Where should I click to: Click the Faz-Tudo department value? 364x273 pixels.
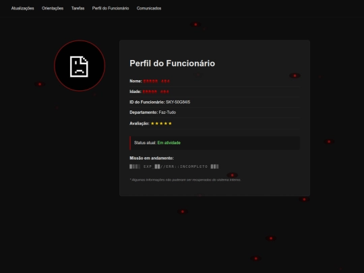pyautogui.click(x=167, y=113)
